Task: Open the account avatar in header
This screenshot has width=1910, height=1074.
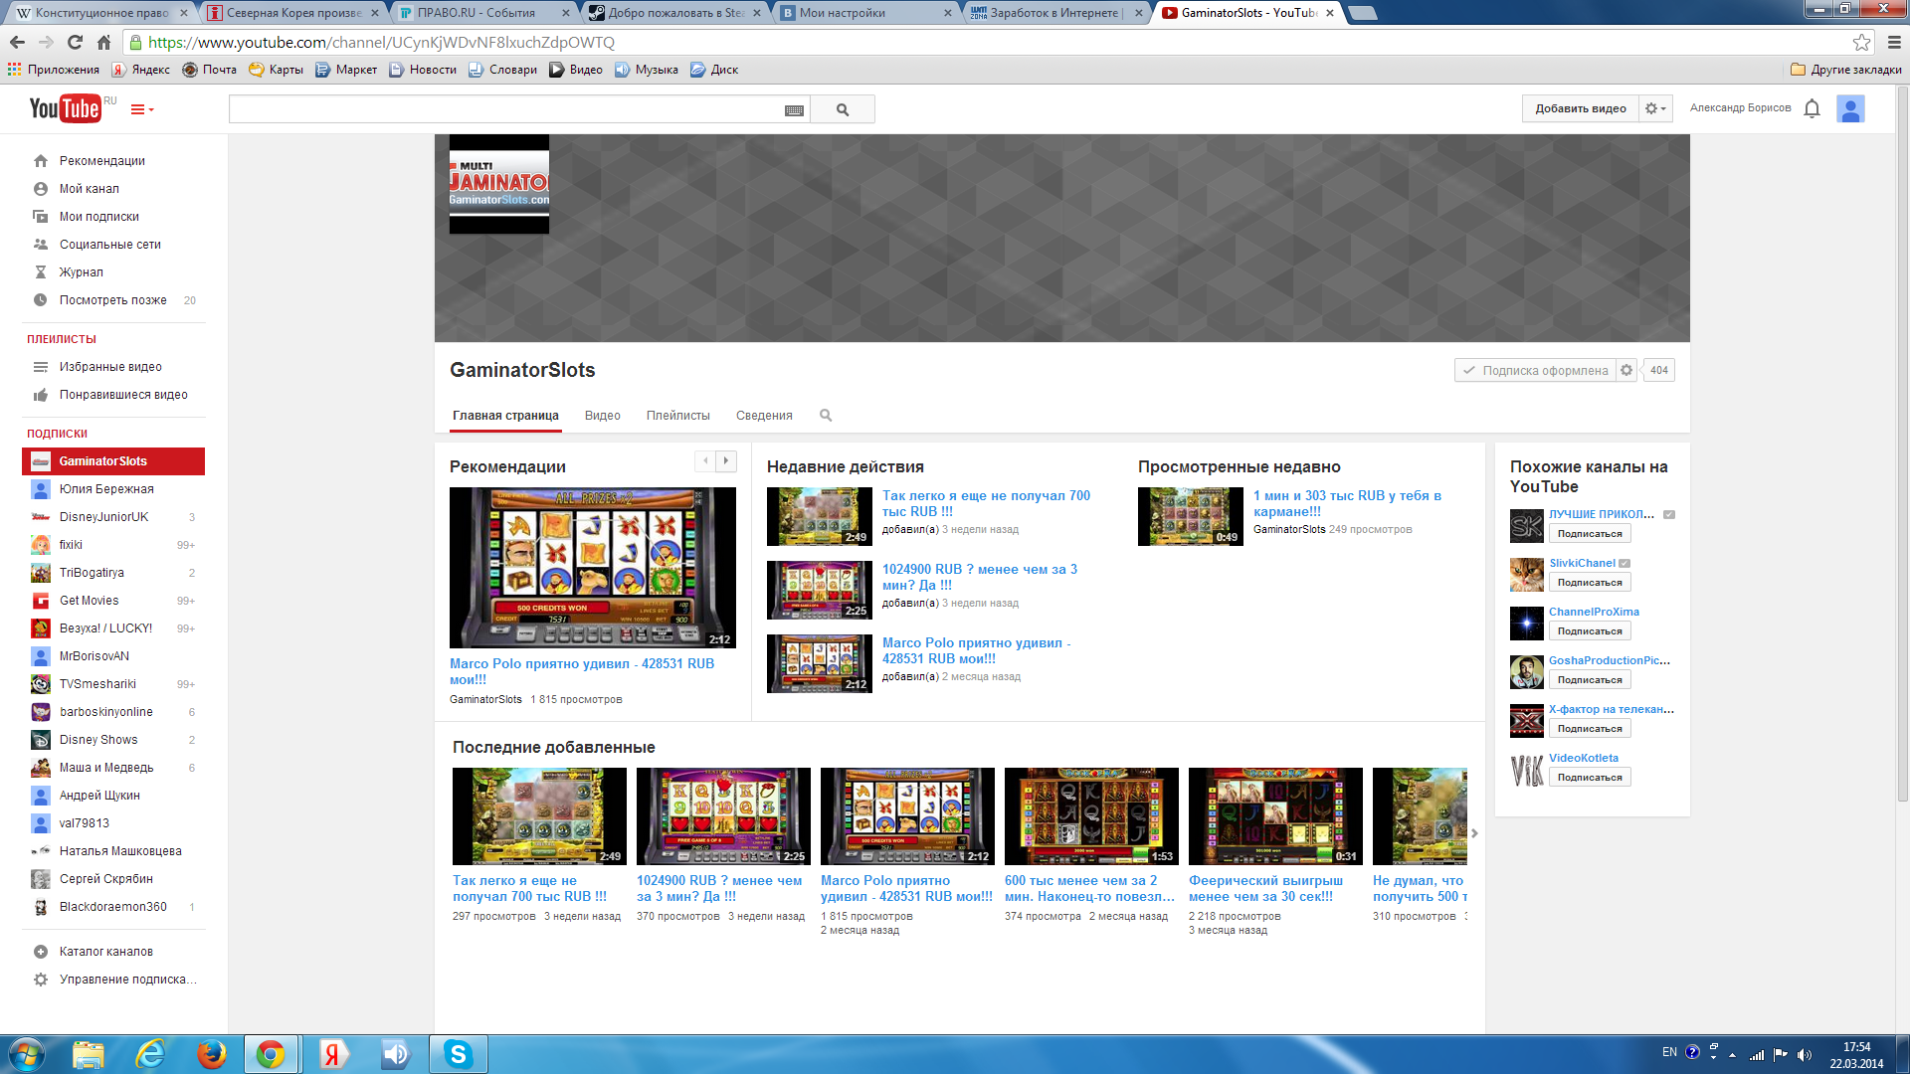Action: click(x=1850, y=108)
